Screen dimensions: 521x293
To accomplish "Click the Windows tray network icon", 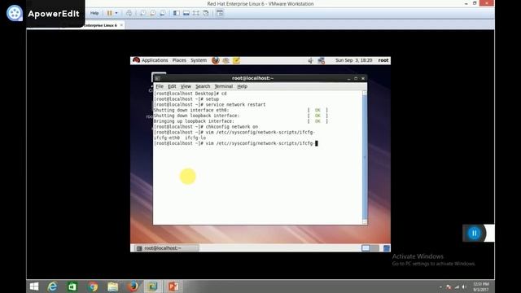I will click(457, 286).
